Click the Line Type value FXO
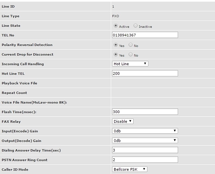The width and height of the screenshot is (215, 174). (115, 16)
